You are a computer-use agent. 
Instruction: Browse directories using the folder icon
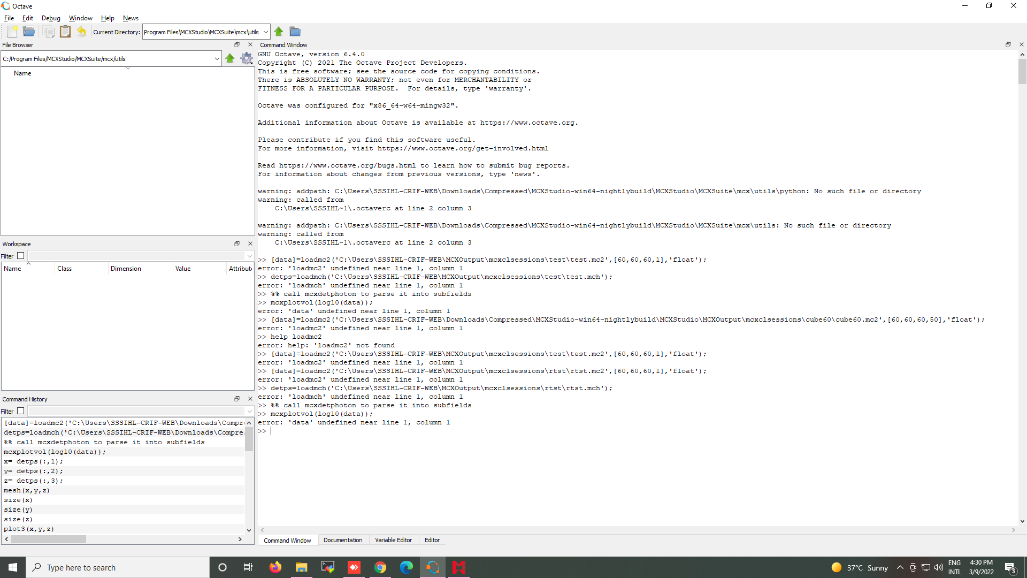point(295,31)
